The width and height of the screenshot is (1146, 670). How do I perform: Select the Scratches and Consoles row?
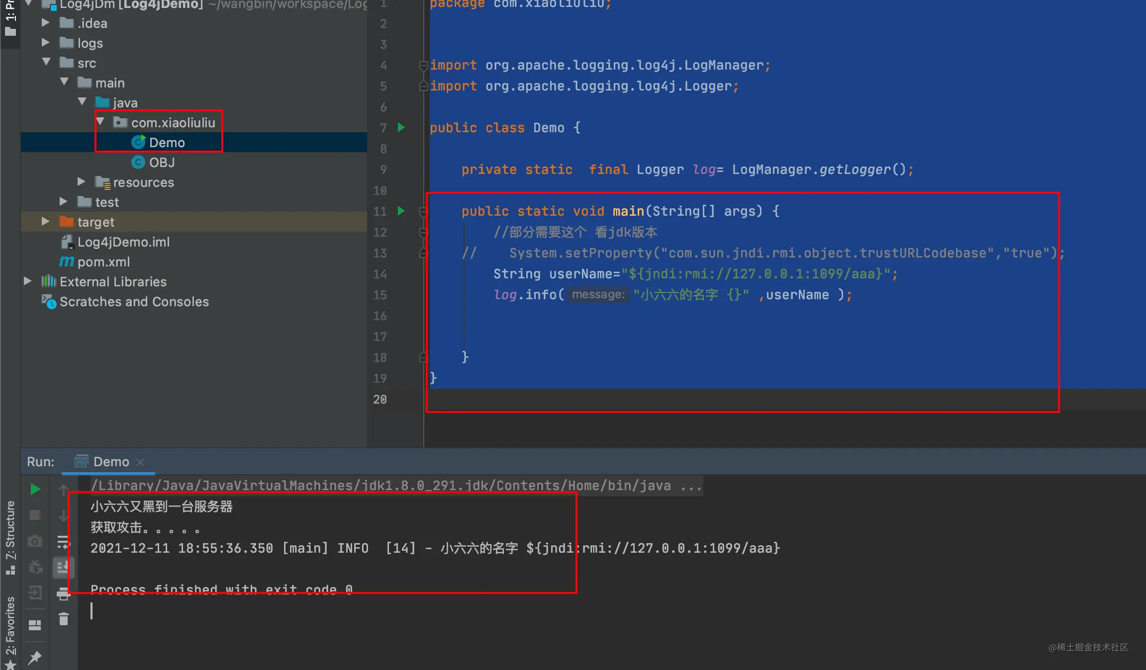pos(194,302)
